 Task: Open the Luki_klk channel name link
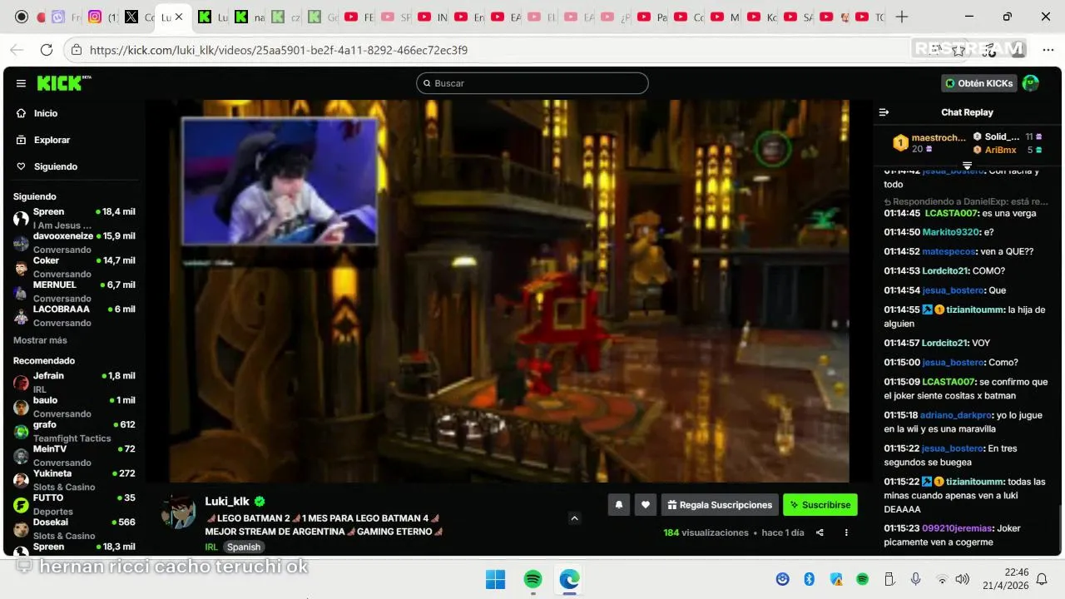(x=227, y=501)
